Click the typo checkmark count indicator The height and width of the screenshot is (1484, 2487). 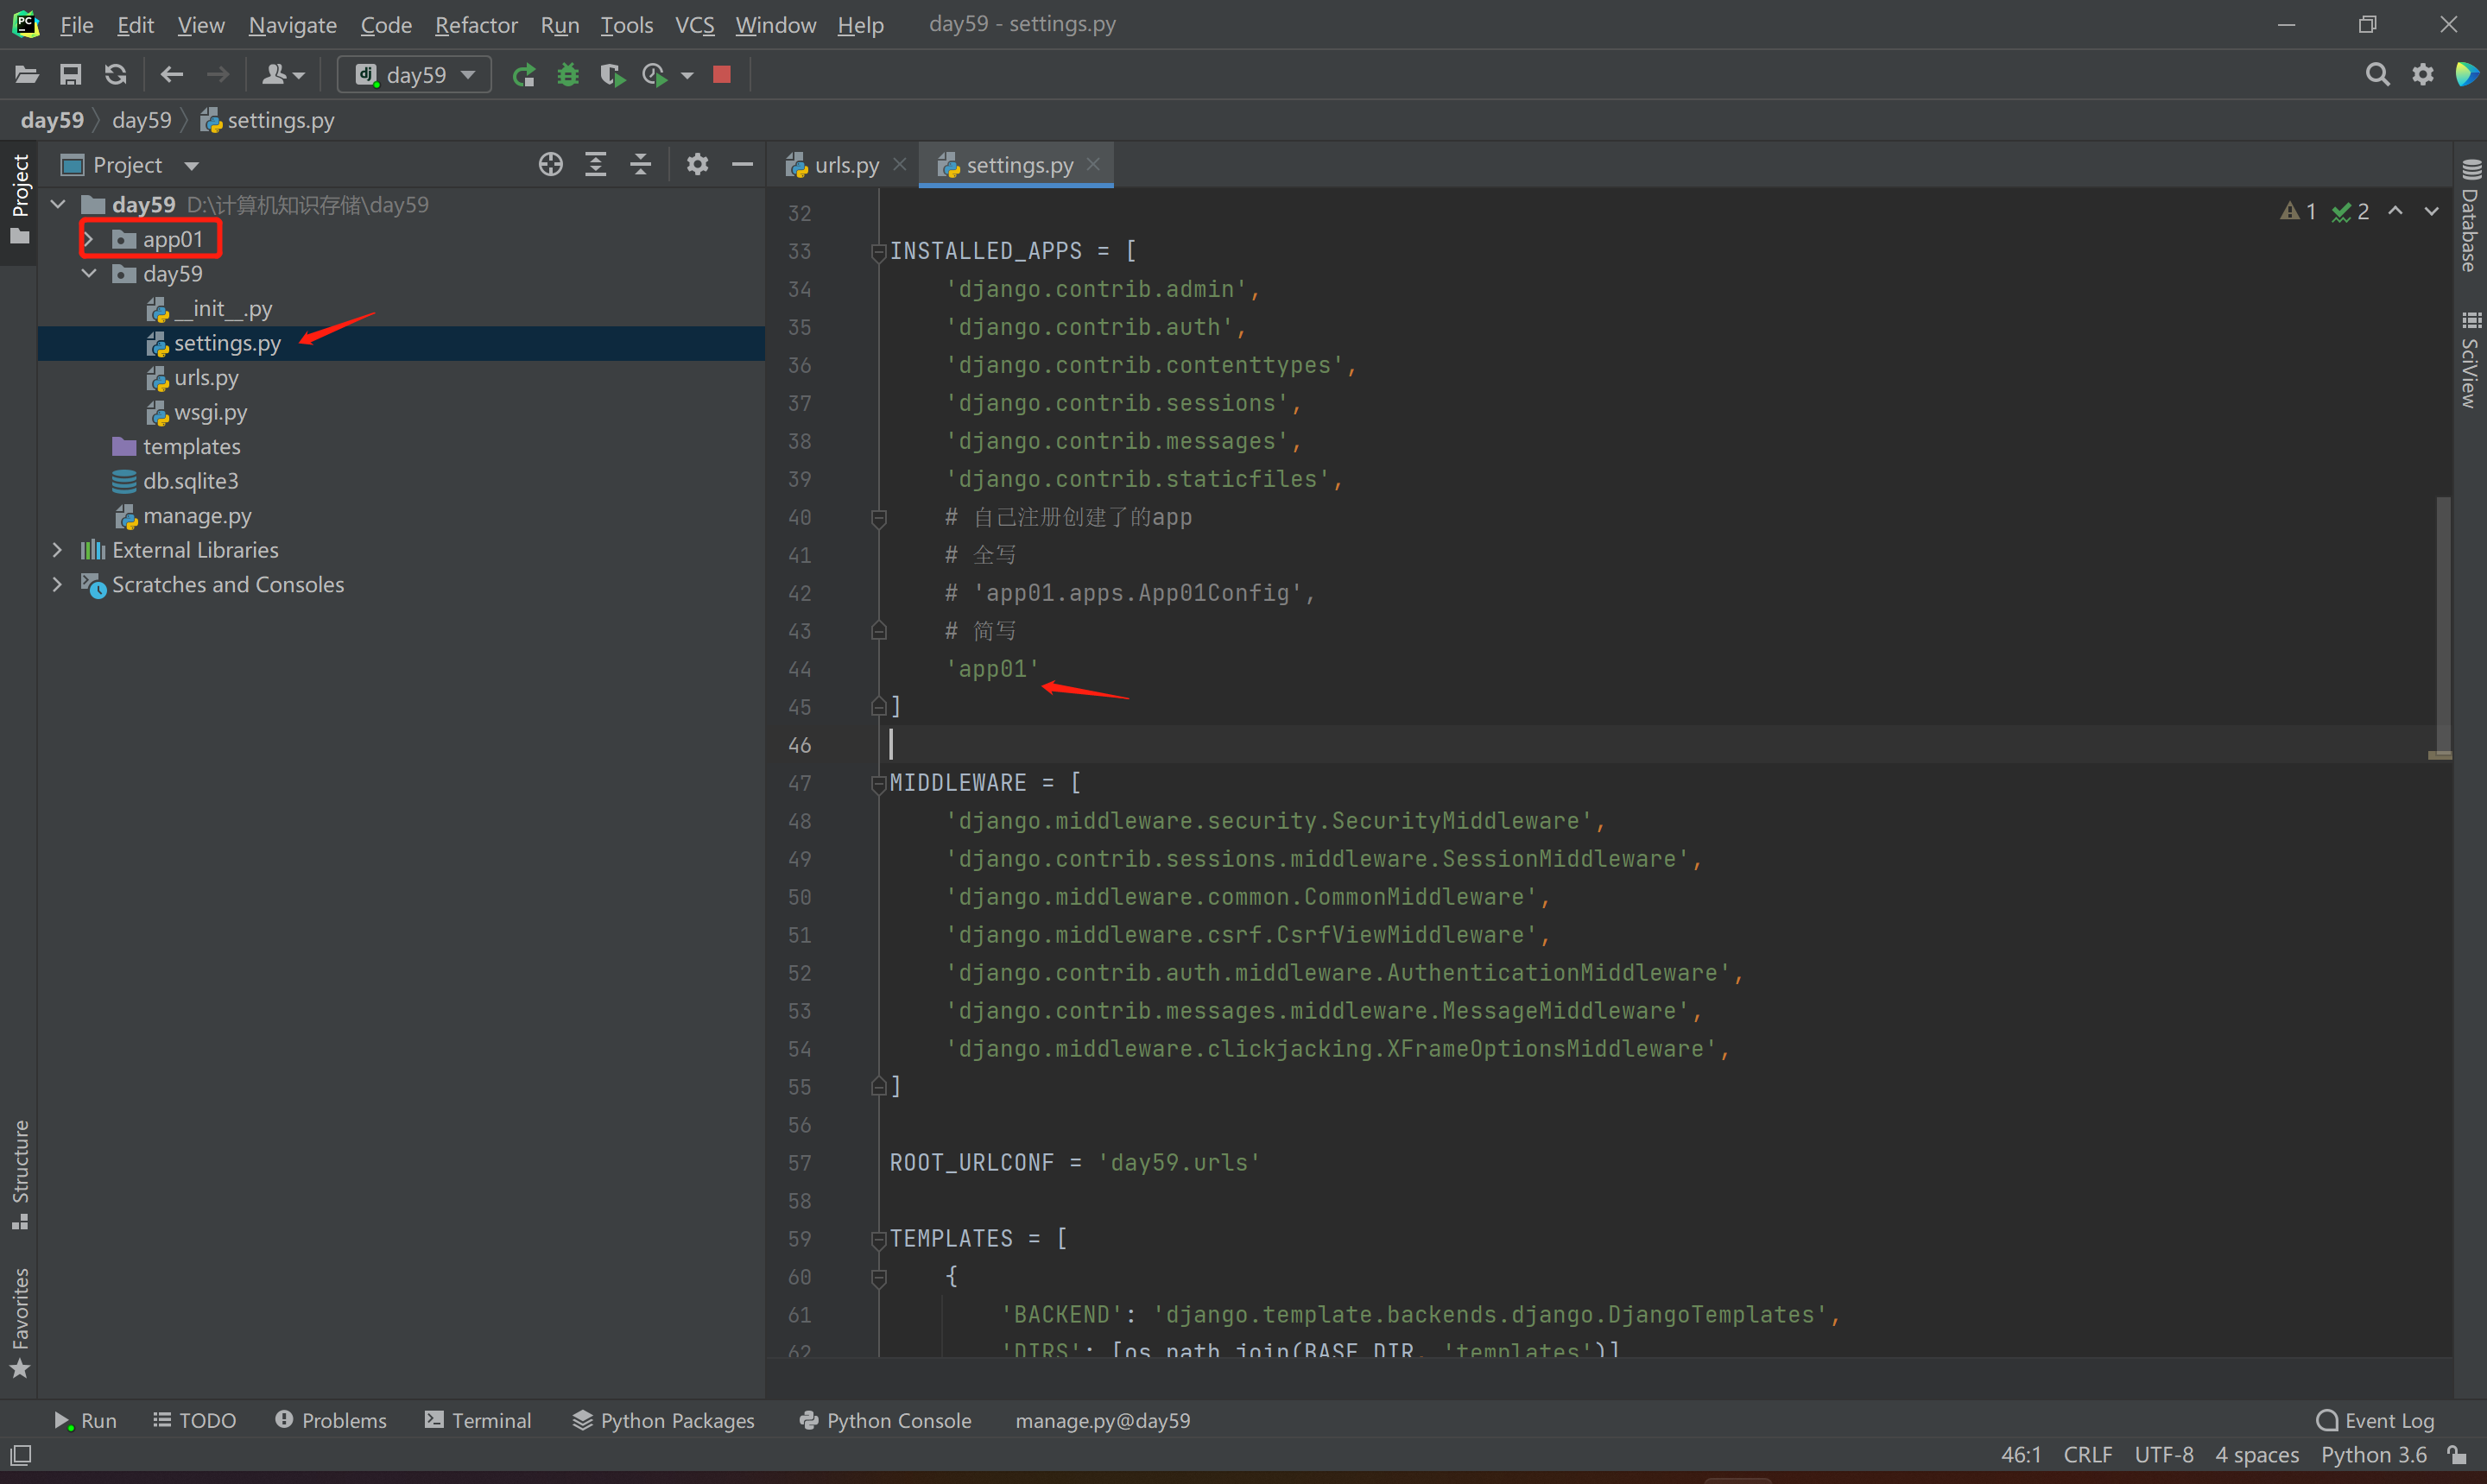click(2350, 212)
